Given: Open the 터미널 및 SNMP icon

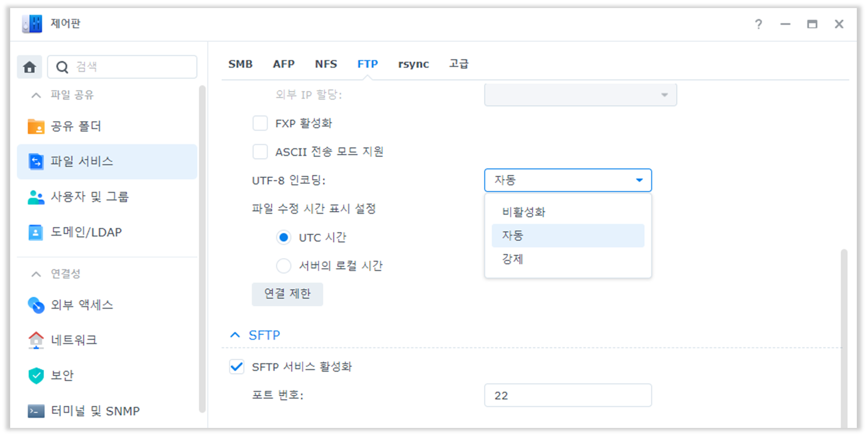Looking at the screenshot, I should coord(36,411).
